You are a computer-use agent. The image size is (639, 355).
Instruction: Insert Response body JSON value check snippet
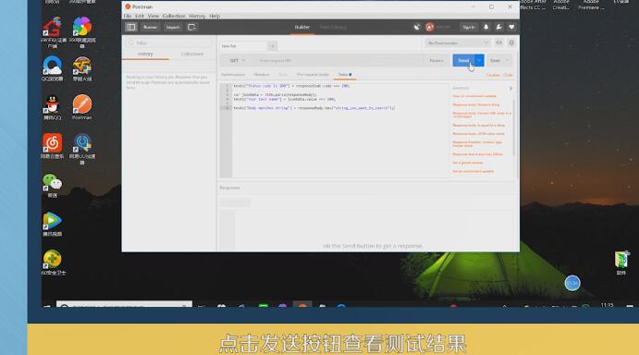[x=478, y=134]
